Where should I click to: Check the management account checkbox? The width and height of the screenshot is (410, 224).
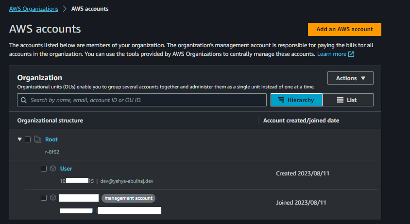[x=44, y=198]
